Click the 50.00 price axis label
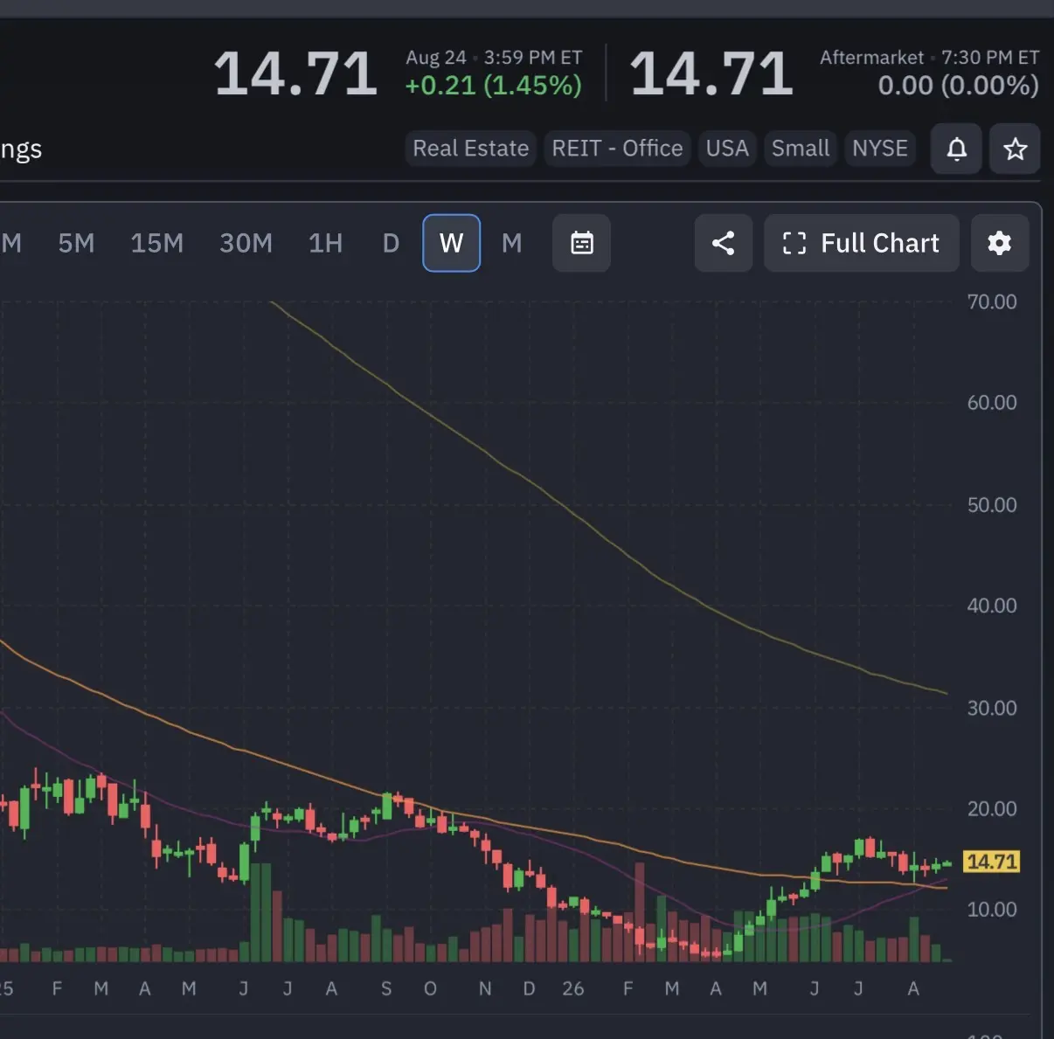The height and width of the screenshot is (1039, 1054). coord(992,505)
